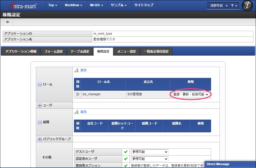The height and width of the screenshot is (168, 256).
Task: Toggle the 登録者オプション green checkmark
Action: pos(126,165)
